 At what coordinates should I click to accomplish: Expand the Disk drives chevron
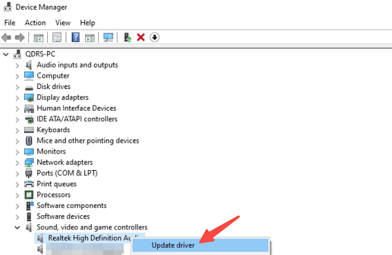pos(17,87)
